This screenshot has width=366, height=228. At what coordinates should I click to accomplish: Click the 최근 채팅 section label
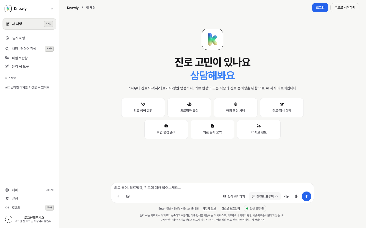pyautogui.click(x=10, y=78)
